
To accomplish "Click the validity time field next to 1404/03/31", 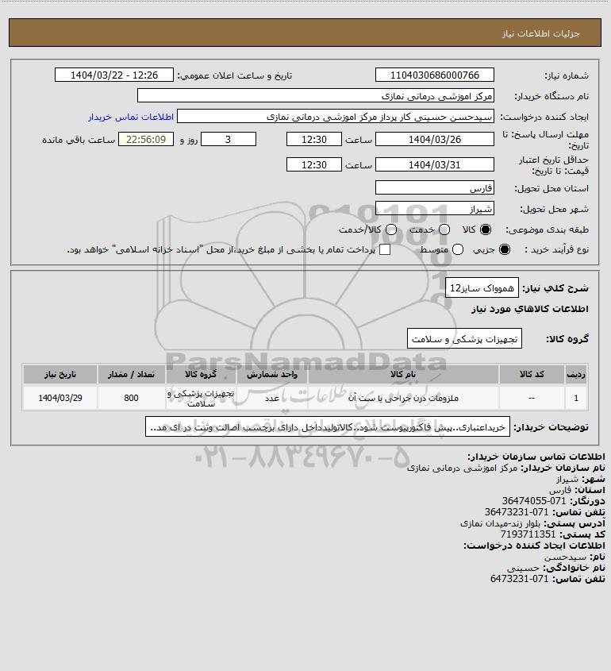I will tap(314, 164).
